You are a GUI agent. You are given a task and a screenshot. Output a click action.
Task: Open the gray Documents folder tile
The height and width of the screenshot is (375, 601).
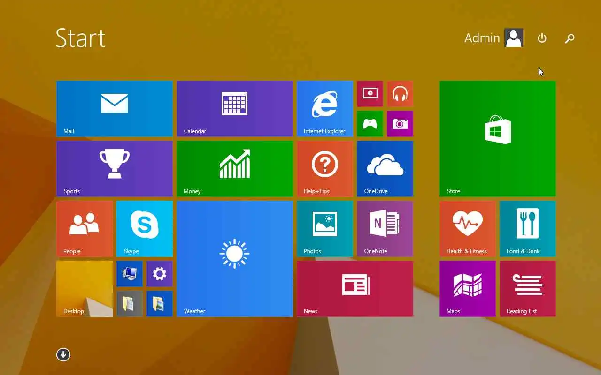(x=130, y=304)
